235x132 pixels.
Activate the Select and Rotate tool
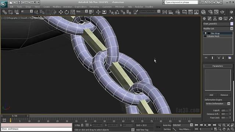(x=67, y=12)
